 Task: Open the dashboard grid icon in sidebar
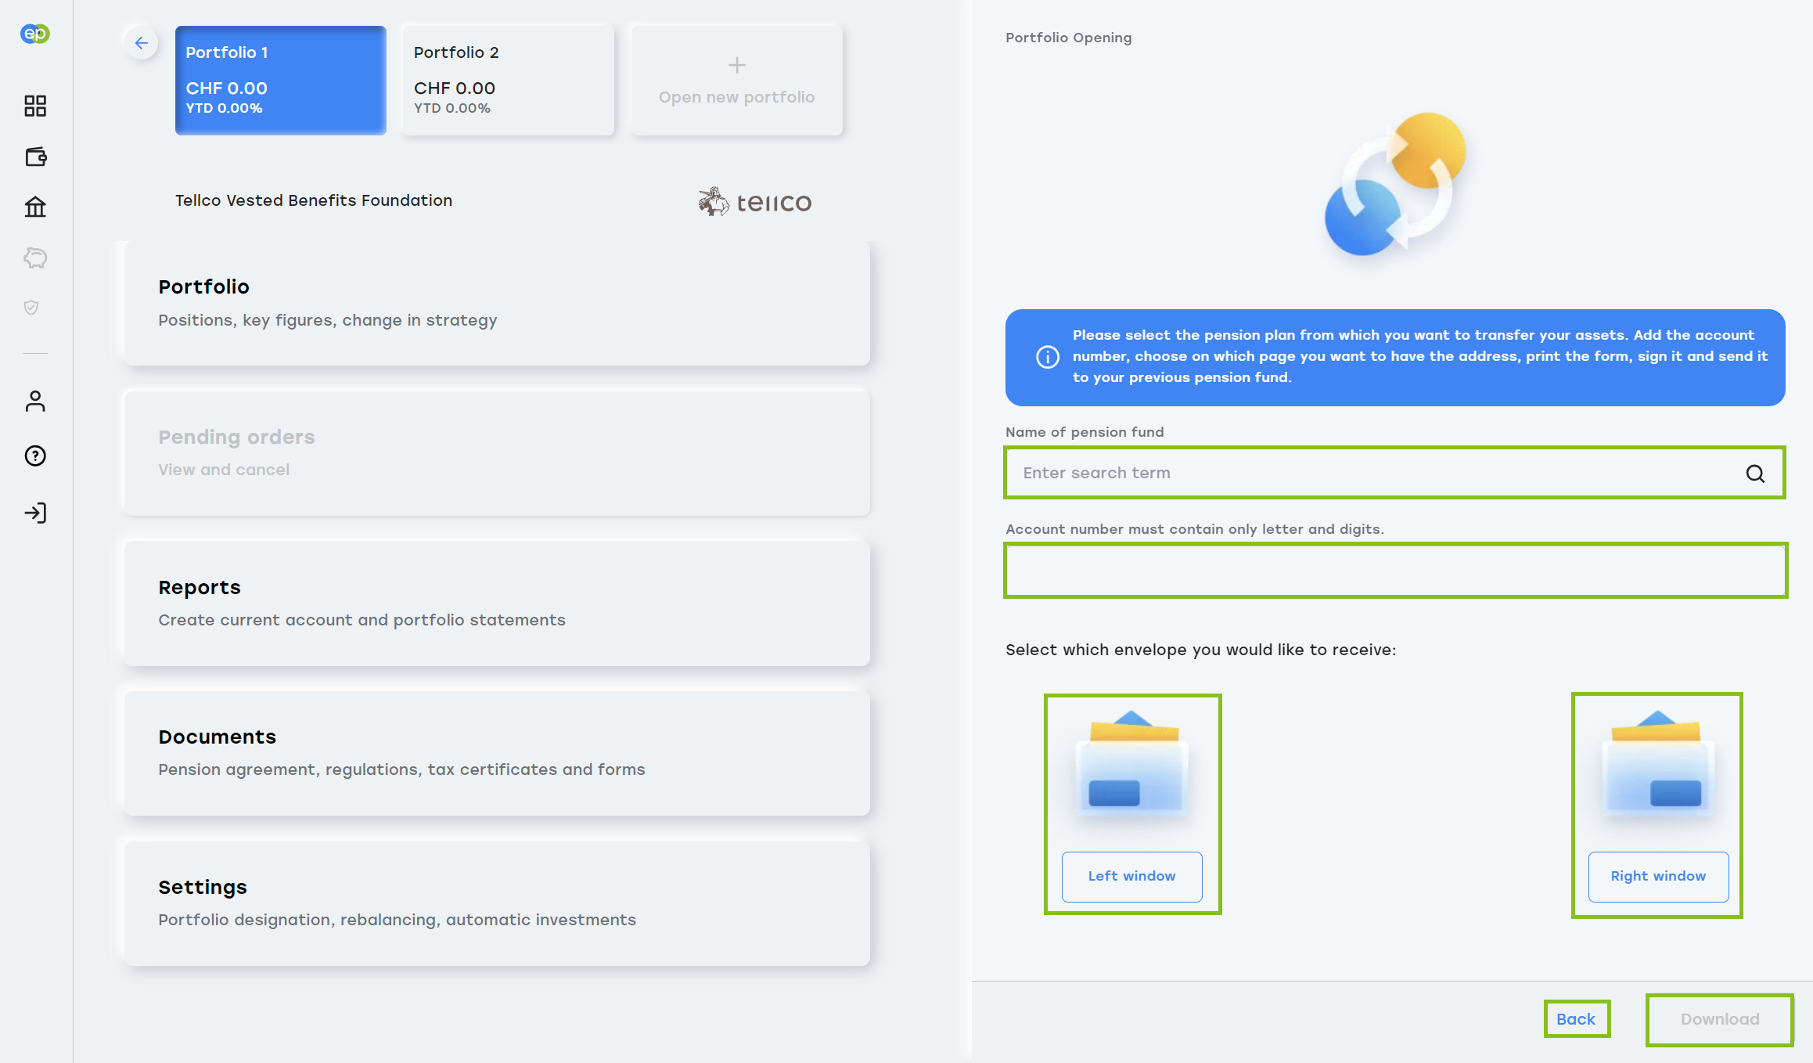point(35,106)
